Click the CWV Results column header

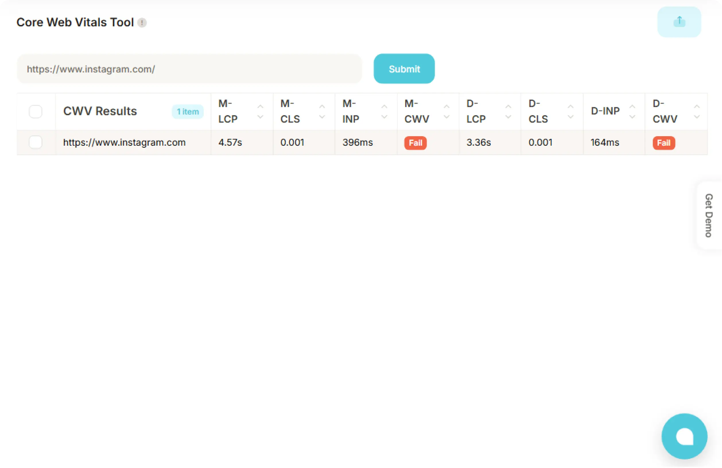point(100,111)
